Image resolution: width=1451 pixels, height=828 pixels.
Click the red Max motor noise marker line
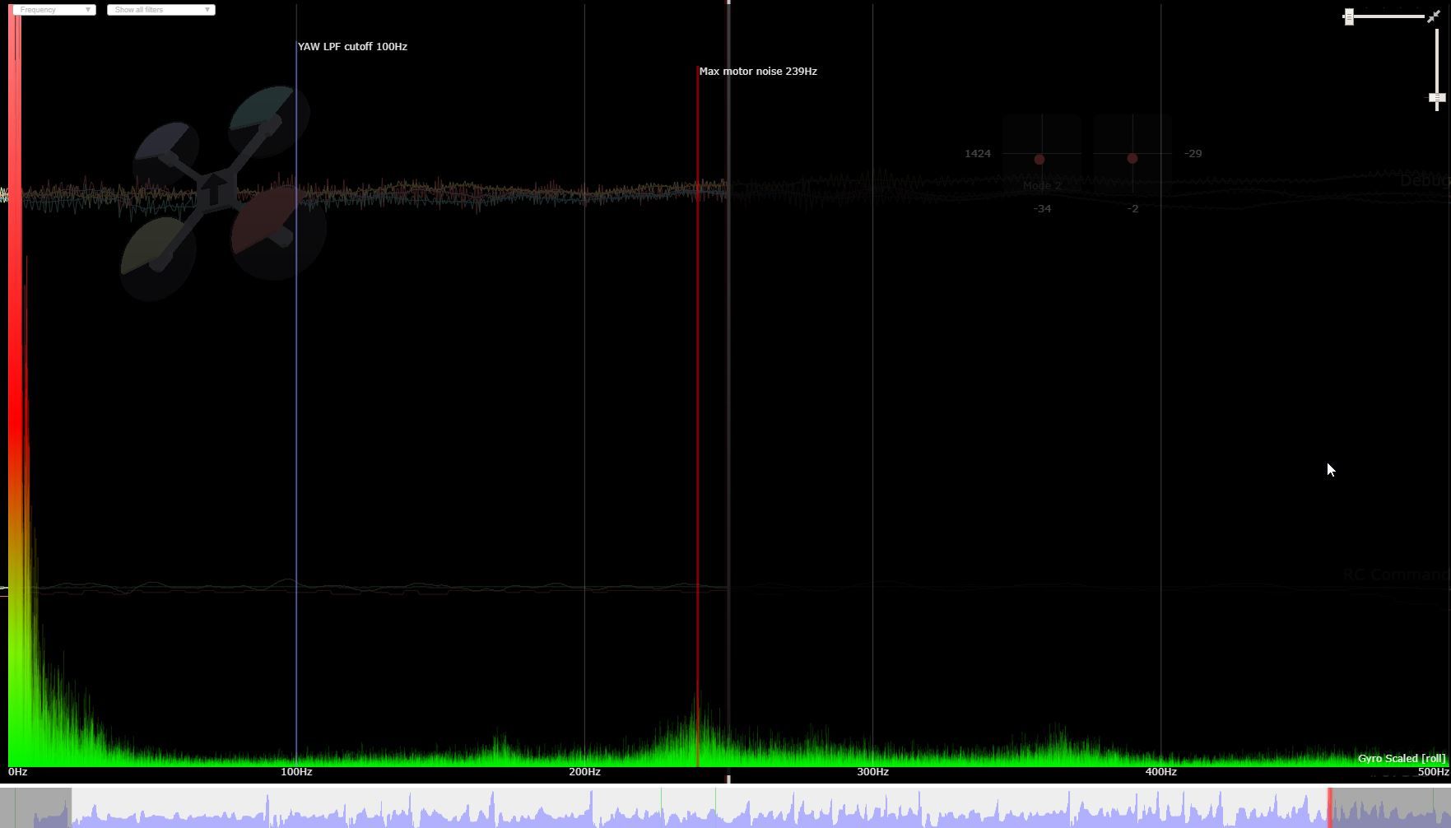point(698,412)
